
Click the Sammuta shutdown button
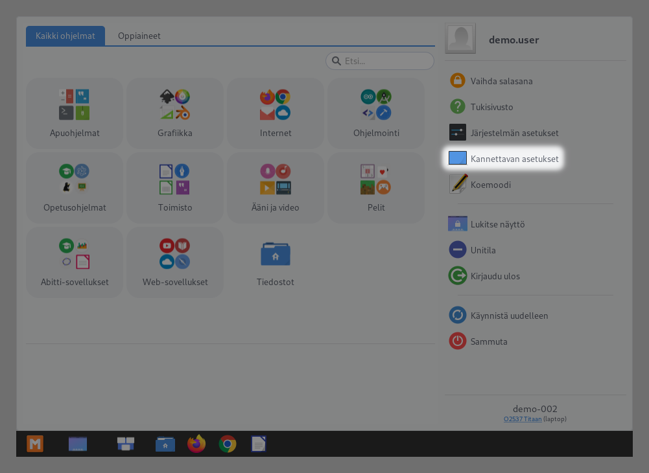[x=488, y=341]
